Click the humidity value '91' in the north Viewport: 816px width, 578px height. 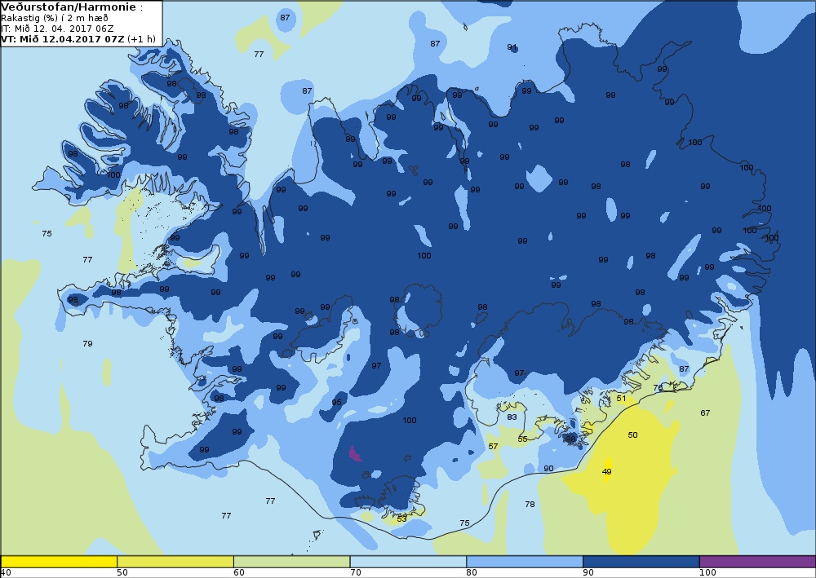(x=512, y=47)
